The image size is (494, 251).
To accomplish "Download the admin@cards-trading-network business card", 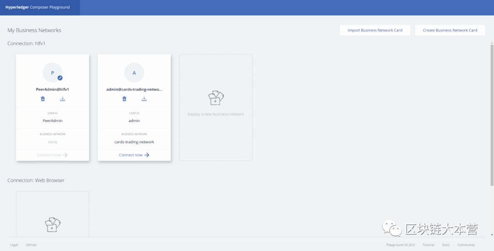I will click(144, 99).
